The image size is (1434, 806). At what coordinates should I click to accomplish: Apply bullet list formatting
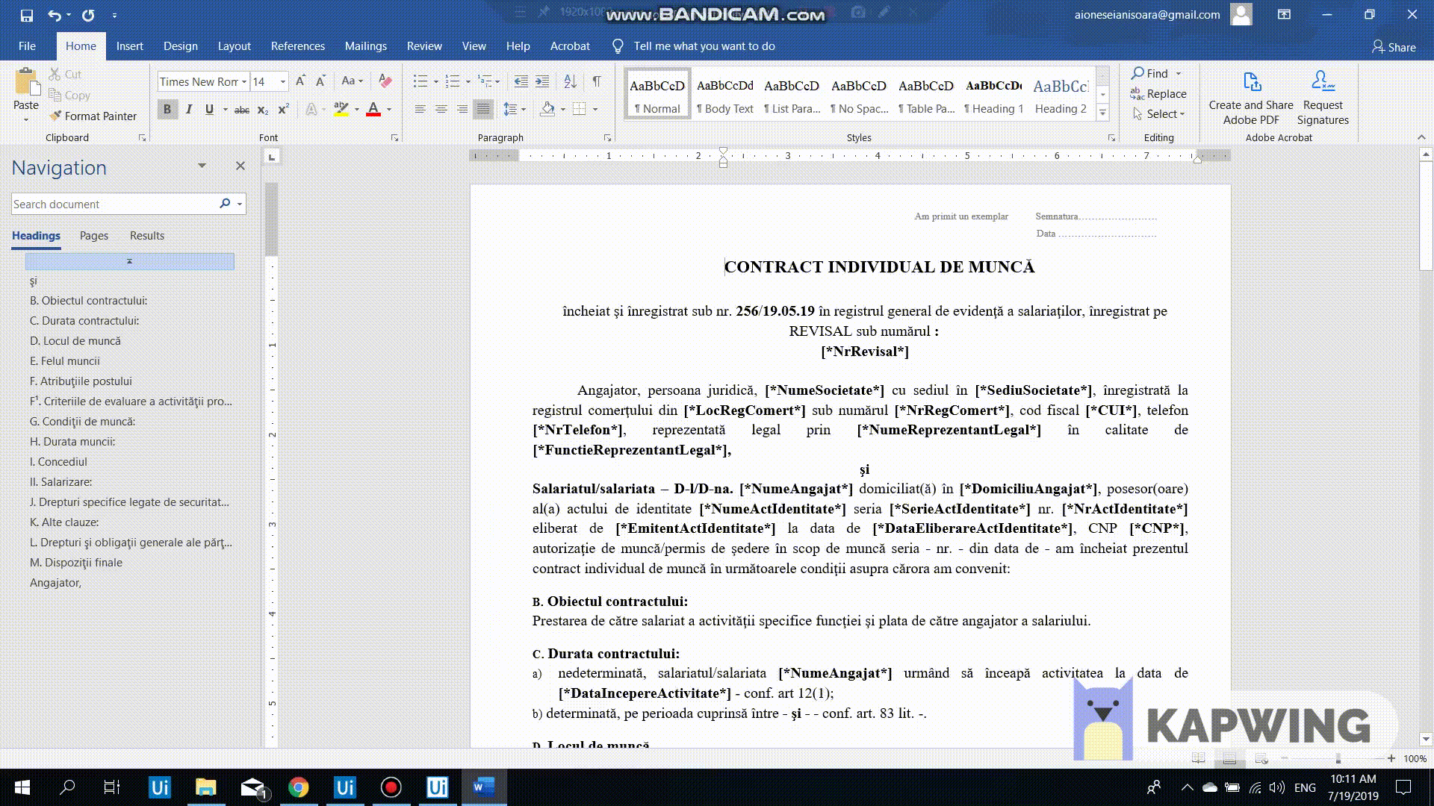(x=420, y=81)
